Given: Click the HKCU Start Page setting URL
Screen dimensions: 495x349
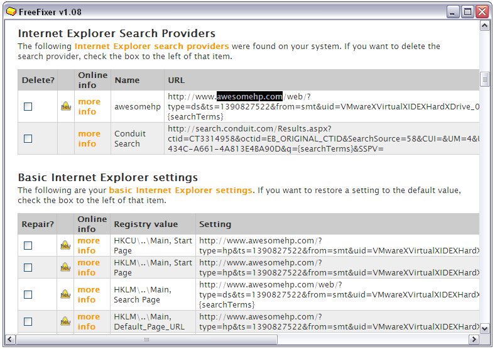Looking at the screenshot, I should 337,245.
